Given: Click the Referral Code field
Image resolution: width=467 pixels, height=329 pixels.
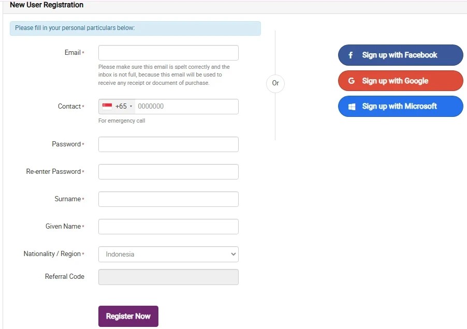Looking at the screenshot, I should click(168, 277).
